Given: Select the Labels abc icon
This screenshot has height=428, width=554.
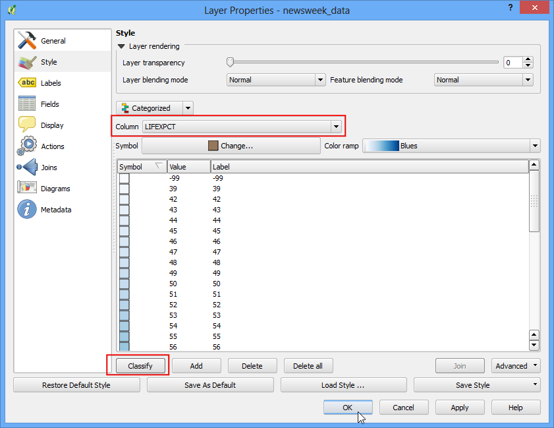Looking at the screenshot, I should click(x=27, y=83).
